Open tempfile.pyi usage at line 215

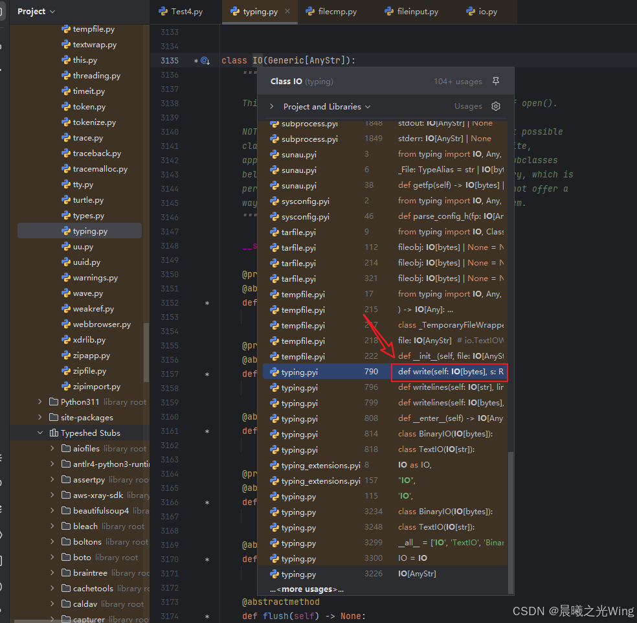click(x=385, y=310)
